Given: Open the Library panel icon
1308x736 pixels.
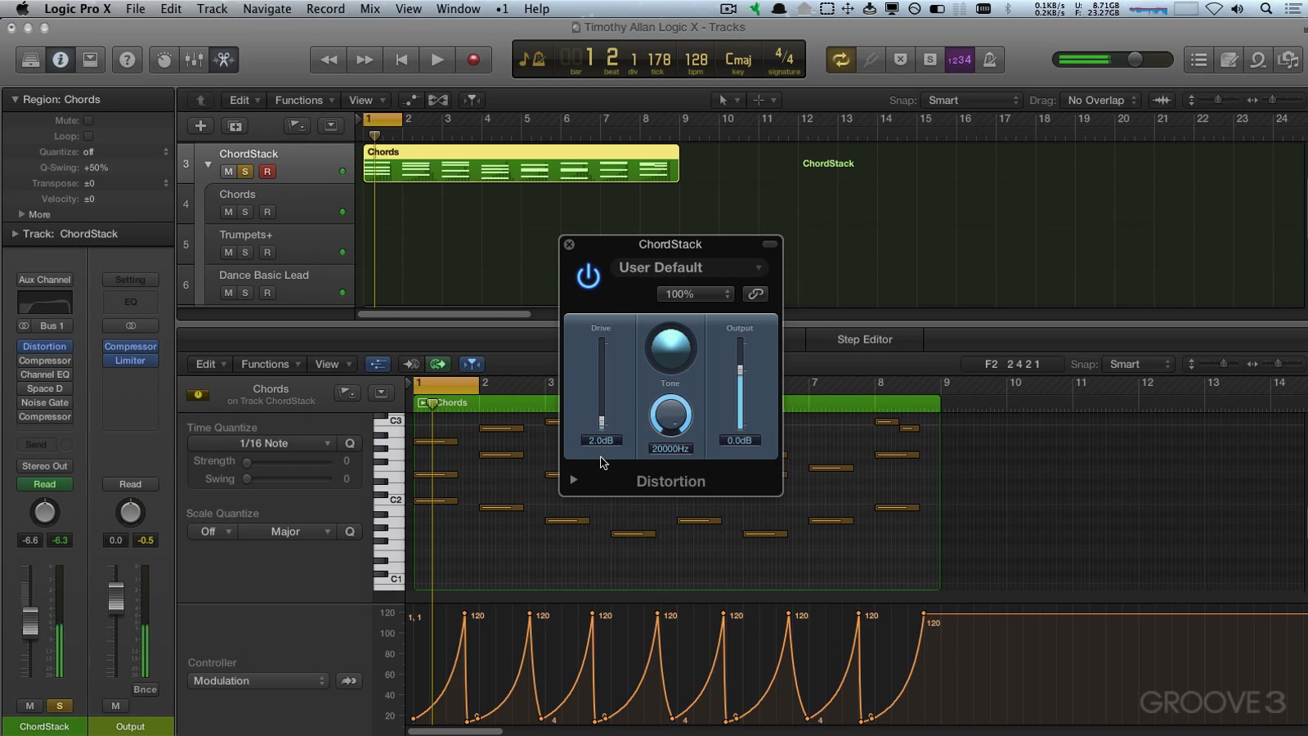Looking at the screenshot, I should pyautogui.click(x=30, y=60).
